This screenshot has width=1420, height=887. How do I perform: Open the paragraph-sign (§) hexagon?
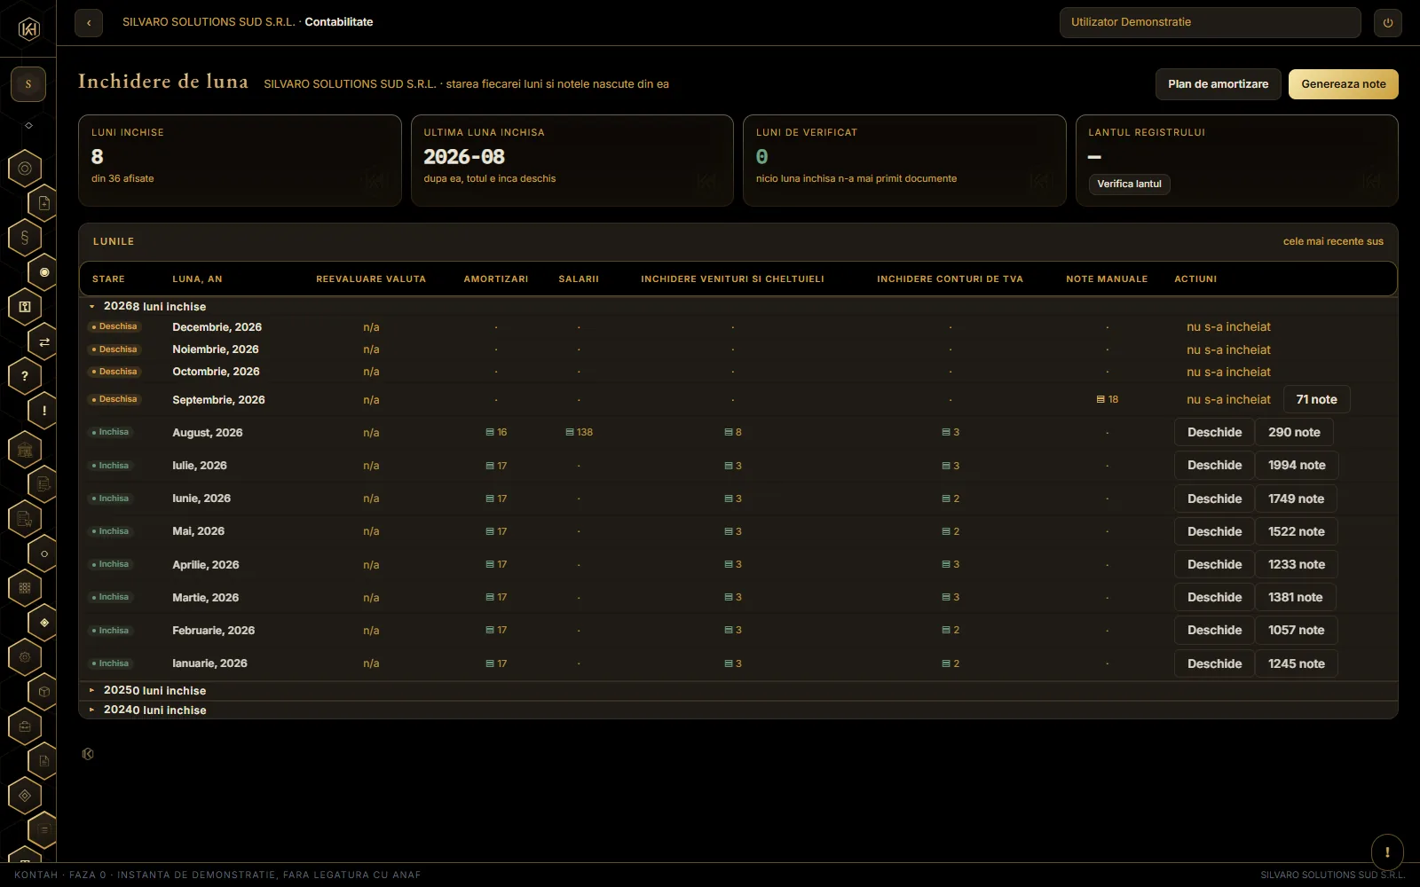(x=25, y=237)
